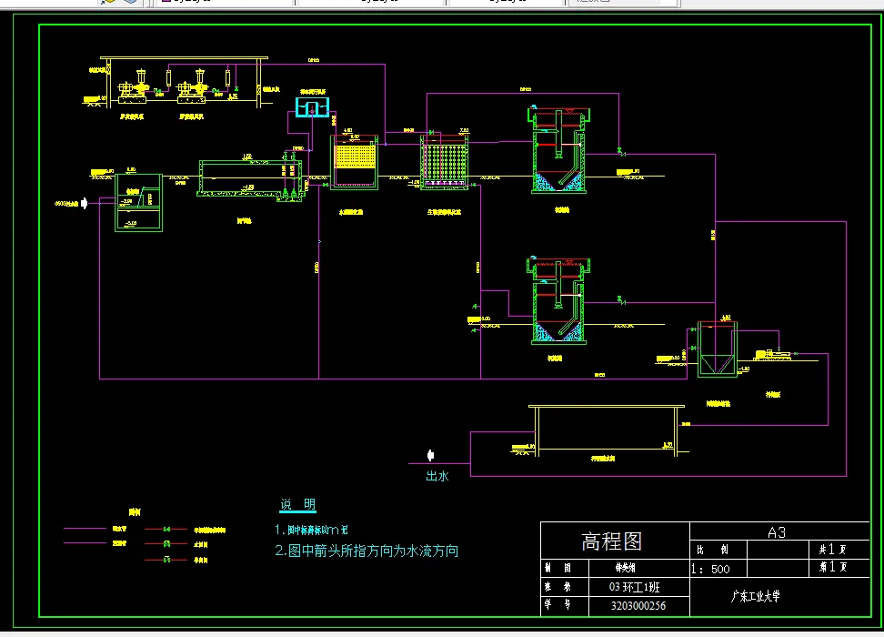The height and width of the screenshot is (637, 884).
Task: Select the yellow filter media block
Action: [x=355, y=156]
